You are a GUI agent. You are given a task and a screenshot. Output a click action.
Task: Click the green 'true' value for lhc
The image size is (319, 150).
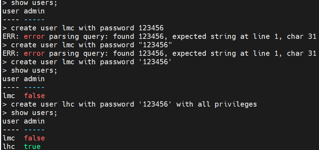click(32, 146)
